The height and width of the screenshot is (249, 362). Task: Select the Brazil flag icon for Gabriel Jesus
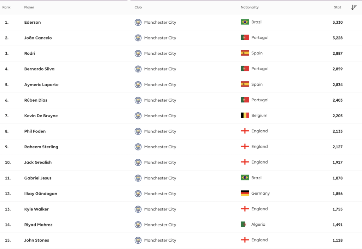[244, 178]
